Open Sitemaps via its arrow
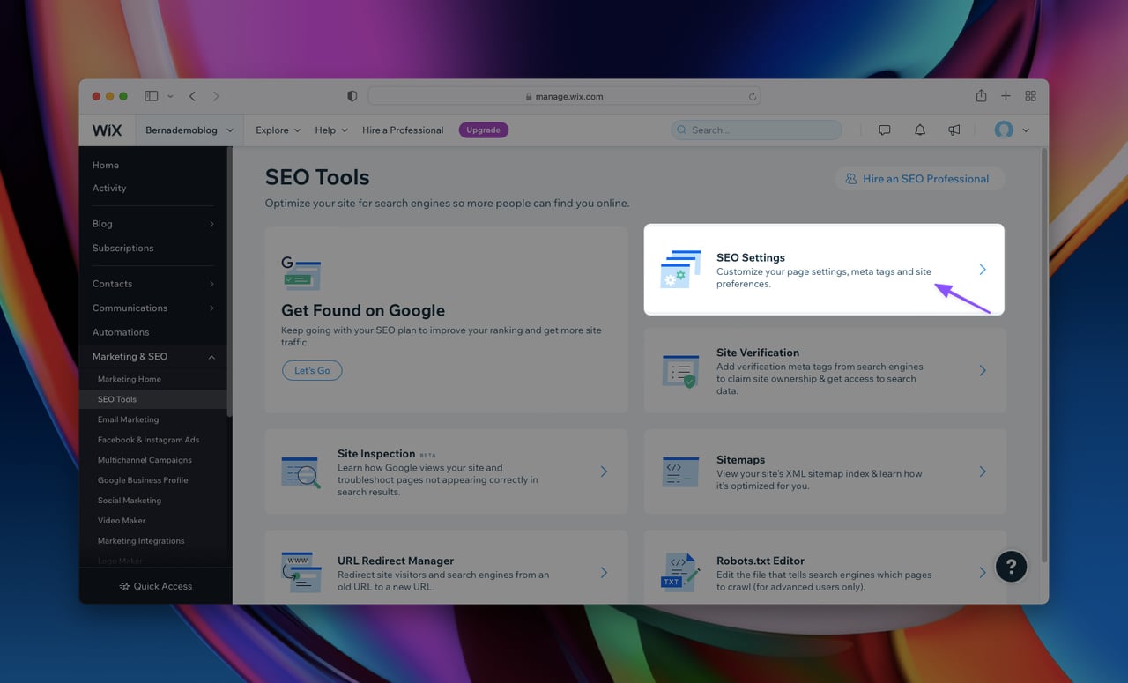 (983, 471)
